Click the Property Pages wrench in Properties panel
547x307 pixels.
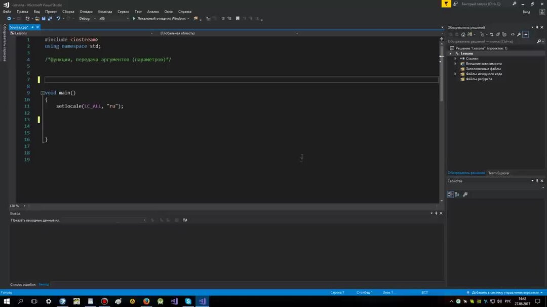[x=465, y=194]
